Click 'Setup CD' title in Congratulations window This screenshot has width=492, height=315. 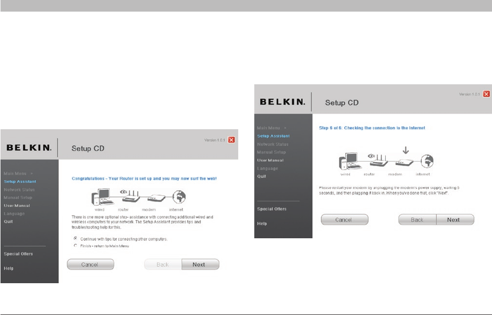88,148
